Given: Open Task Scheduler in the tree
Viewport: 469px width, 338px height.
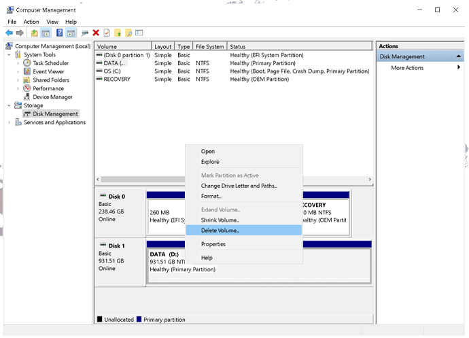Looking at the screenshot, I should click(50, 63).
